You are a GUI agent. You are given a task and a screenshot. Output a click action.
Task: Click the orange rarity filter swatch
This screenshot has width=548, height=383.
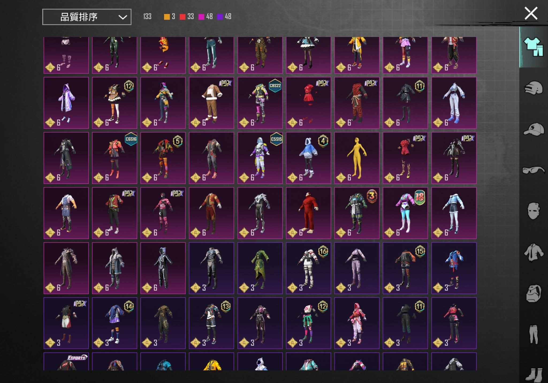pos(167,17)
